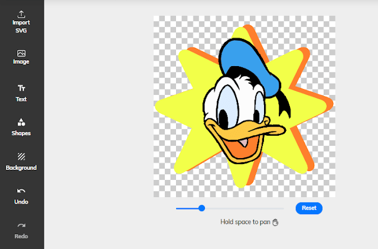Click the 'Hold space to pan' hint

click(x=249, y=222)
